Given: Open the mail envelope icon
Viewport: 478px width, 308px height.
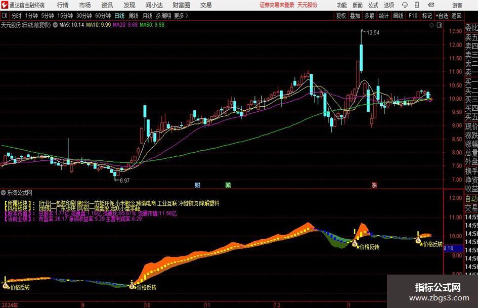Looking at the screenshot, I should [x=431, y=5].
